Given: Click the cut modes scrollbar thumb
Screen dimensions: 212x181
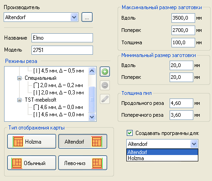Looking at the screenshot, I should click(92, 99).
